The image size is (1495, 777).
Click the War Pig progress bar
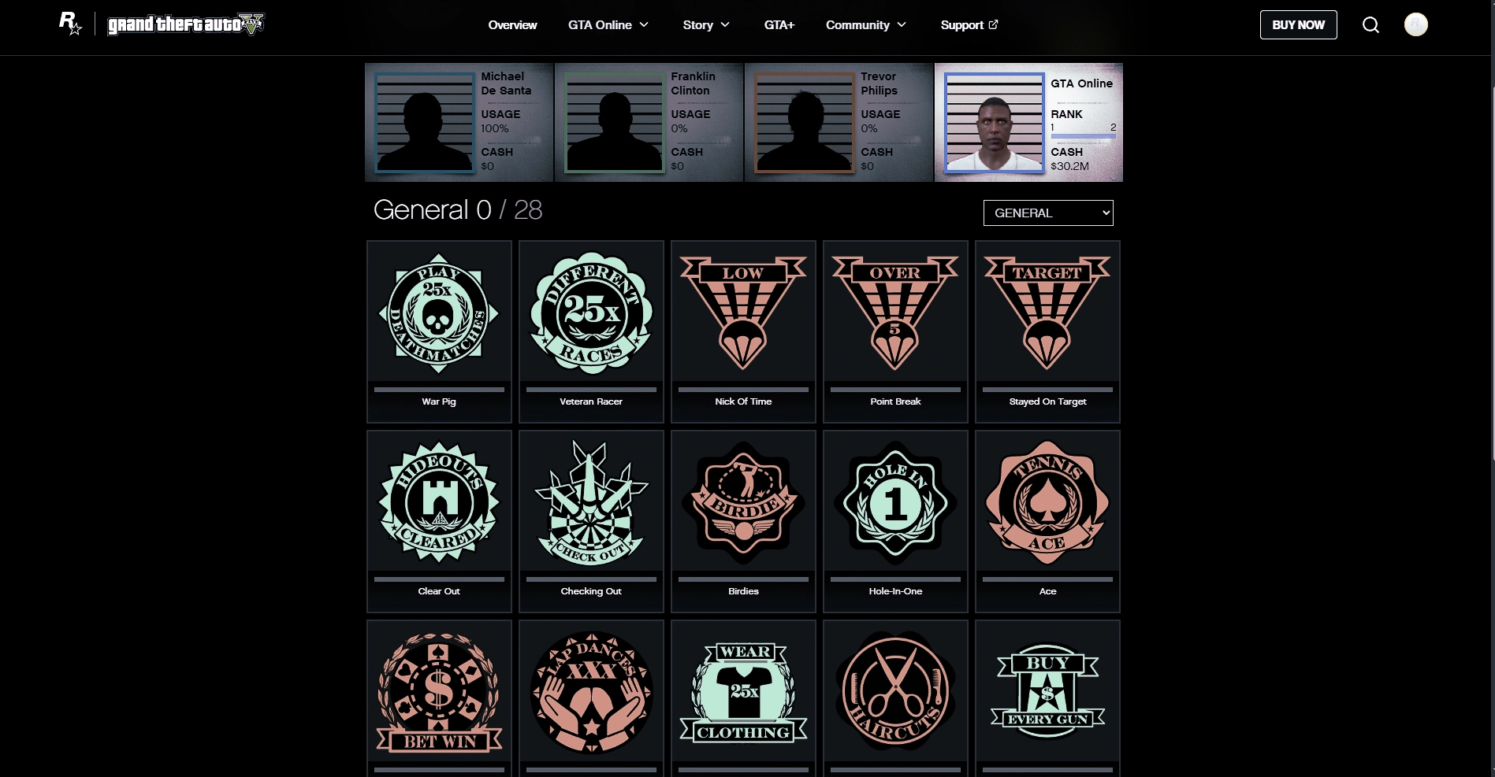point(439,389)
